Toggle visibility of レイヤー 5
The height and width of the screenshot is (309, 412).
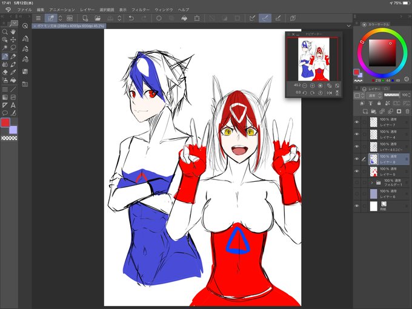tap(356, 171)
